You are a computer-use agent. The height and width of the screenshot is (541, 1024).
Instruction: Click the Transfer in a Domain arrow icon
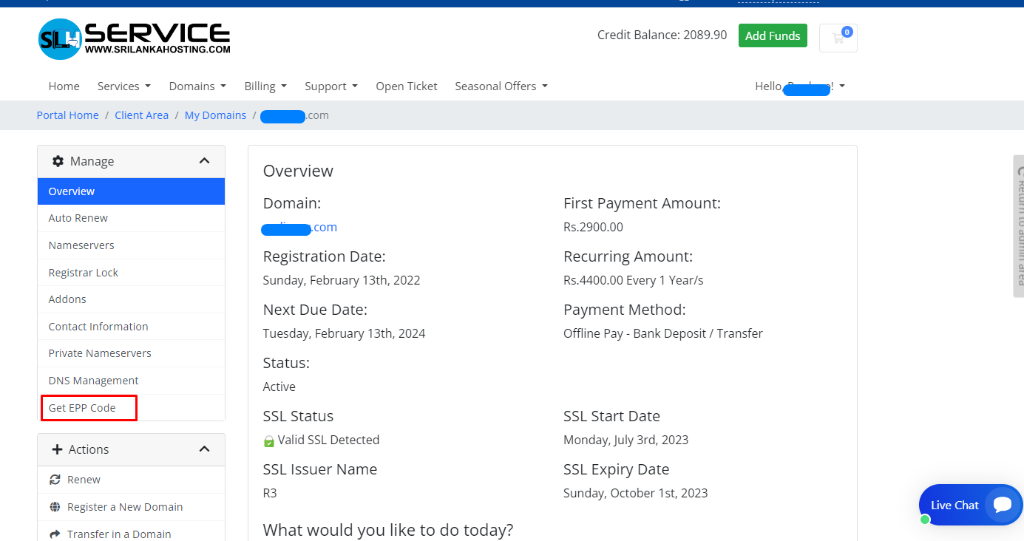tap(55, 534)
